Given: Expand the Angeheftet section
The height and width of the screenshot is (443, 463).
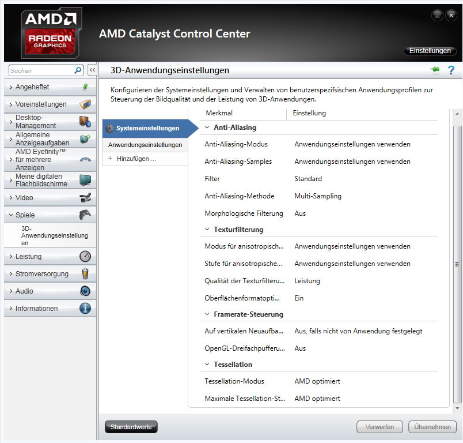Looking at the screenshot, I should 11,87.
